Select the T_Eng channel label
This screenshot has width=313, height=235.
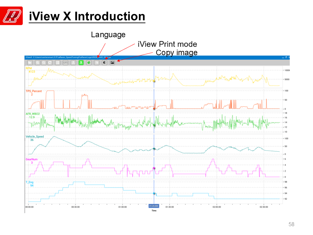(30, 182)
